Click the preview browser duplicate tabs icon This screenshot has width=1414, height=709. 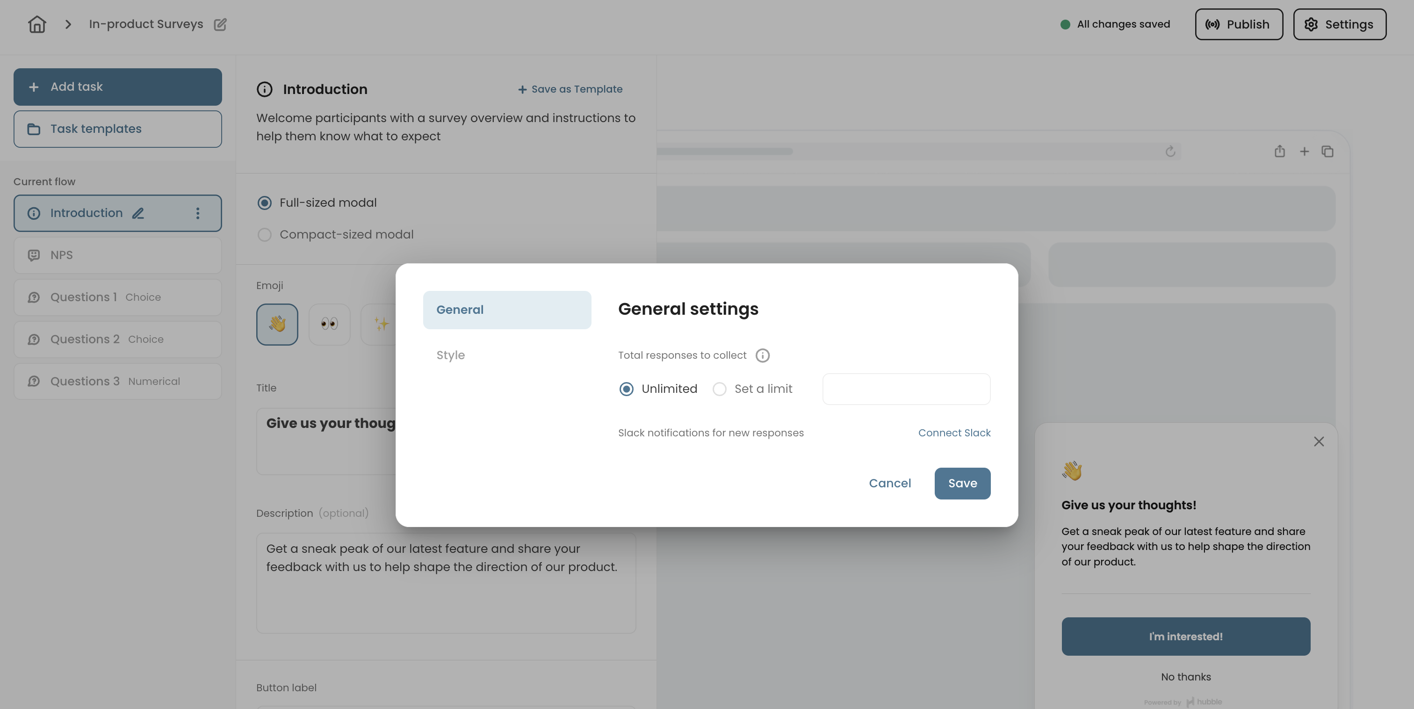(1327, 152)
